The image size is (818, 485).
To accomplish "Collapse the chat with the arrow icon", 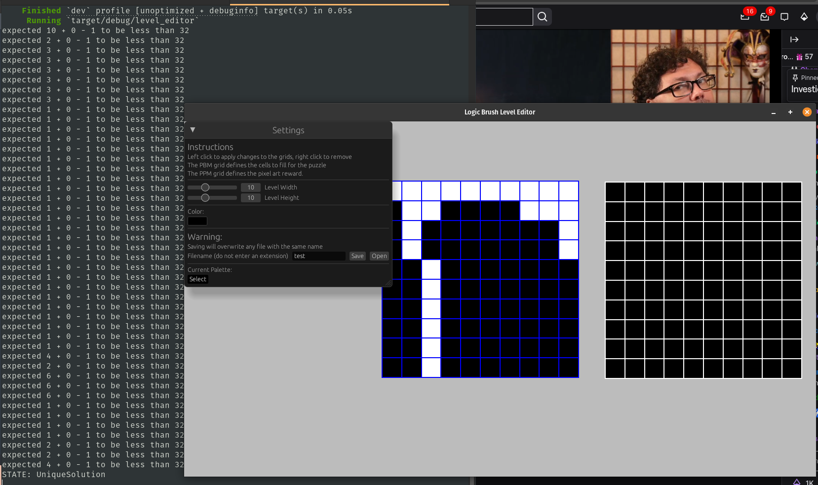I will [x=794, y=39].
